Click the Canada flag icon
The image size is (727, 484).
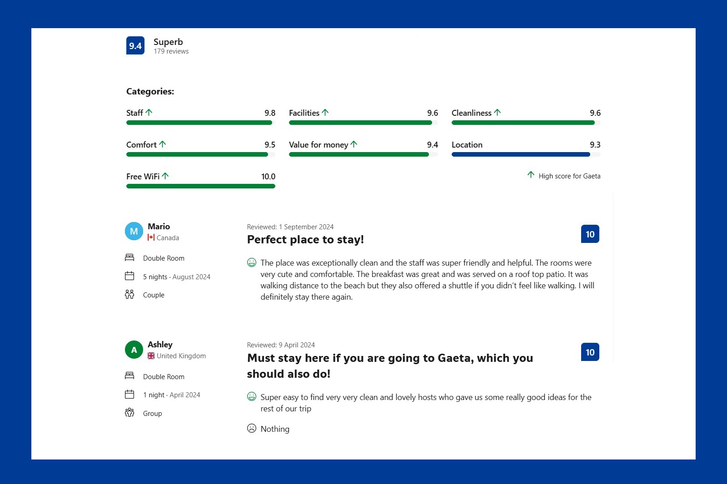[151, 237]
